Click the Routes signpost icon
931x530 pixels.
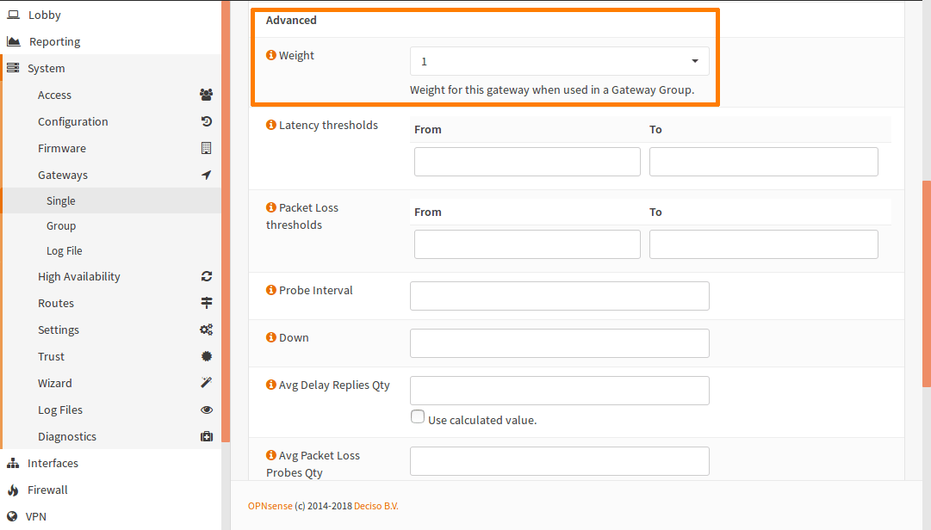pyautogui.click(x=206, y=303)
